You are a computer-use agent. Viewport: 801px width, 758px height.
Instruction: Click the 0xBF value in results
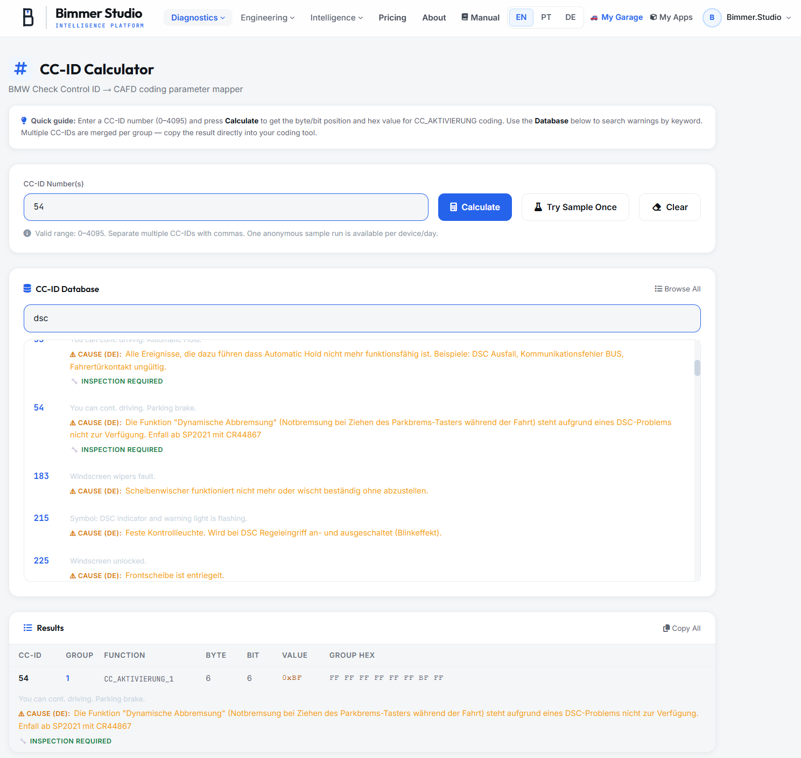click(292, 678)
